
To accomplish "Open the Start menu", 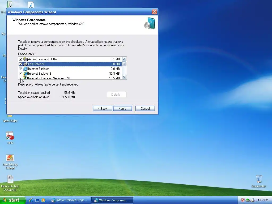I will pos(13,200).
